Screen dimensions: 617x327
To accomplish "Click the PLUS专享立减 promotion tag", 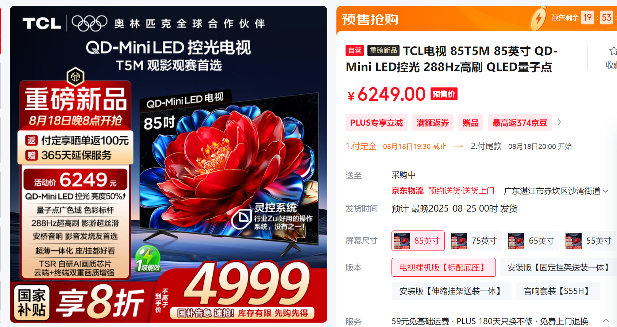I will [x=377, y=123].
